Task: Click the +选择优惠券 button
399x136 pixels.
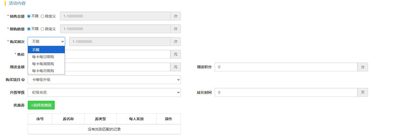Action: pyautogui.click(x=41, y=105)
